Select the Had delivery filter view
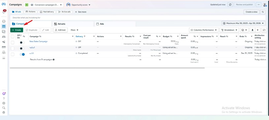269x120 pixels. 47,12
